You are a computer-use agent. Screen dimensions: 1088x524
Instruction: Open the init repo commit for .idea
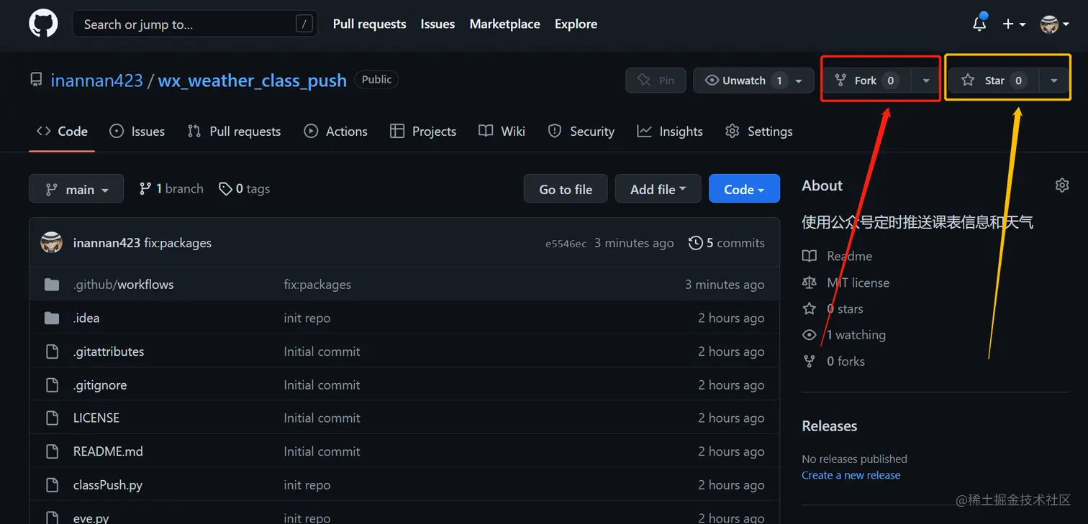pyautogui.click(x=307, y=318)
